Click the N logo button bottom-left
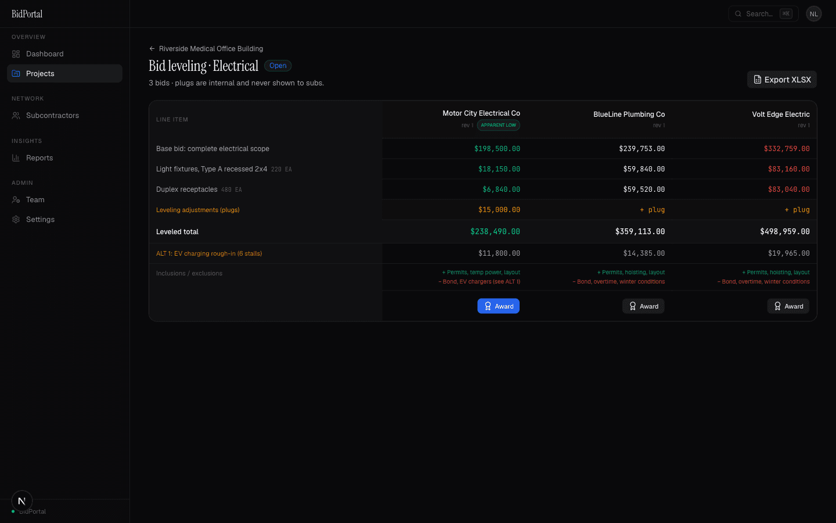The image size is (836, 523). [22, 501]
